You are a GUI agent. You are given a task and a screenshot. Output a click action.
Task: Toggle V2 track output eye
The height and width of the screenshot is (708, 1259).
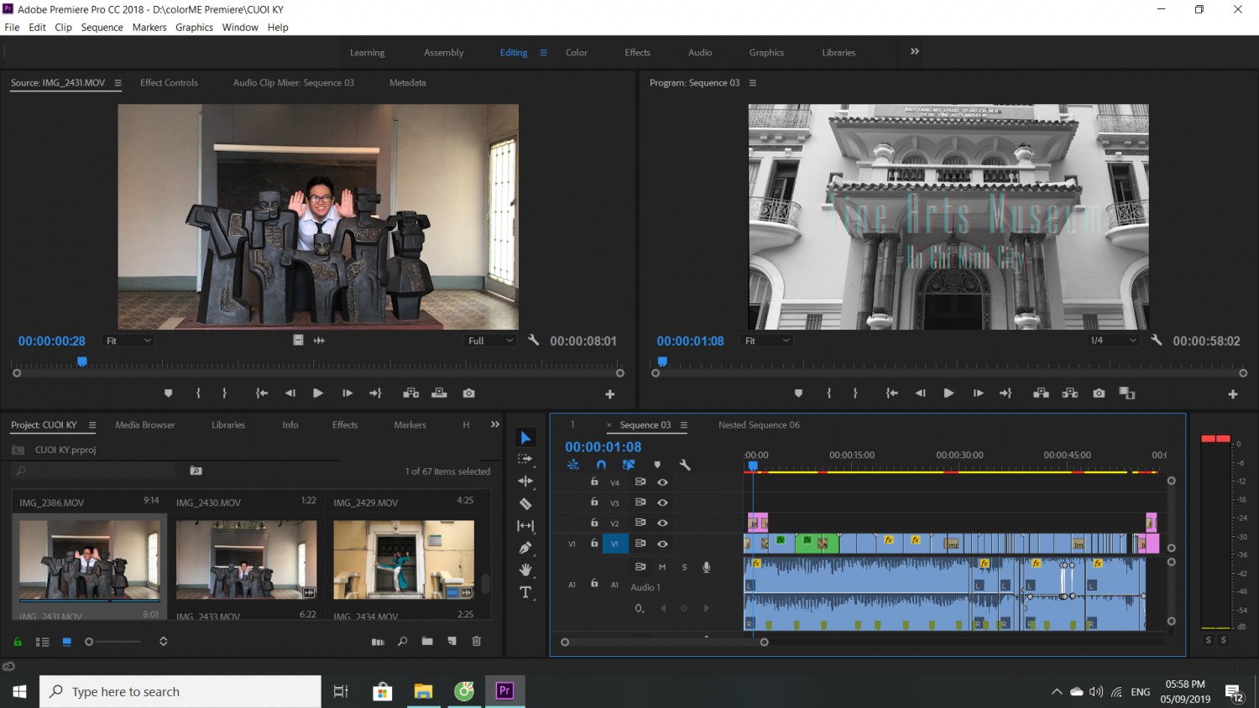point(662,523)
